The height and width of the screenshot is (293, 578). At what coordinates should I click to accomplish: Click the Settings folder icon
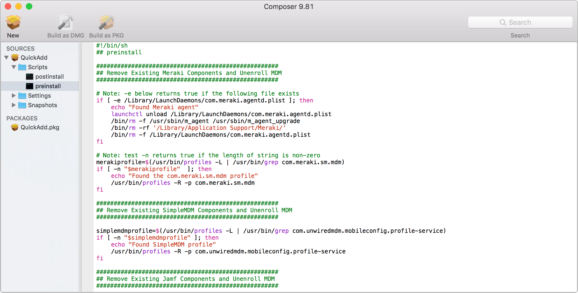[x=22, y=96]
